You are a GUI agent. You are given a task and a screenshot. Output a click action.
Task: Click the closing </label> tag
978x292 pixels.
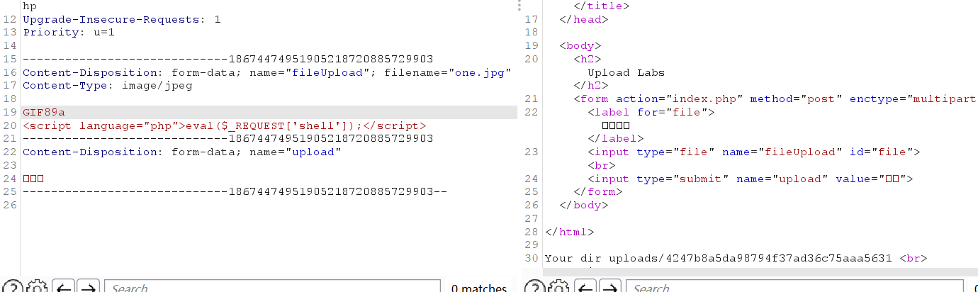(616, 138)
